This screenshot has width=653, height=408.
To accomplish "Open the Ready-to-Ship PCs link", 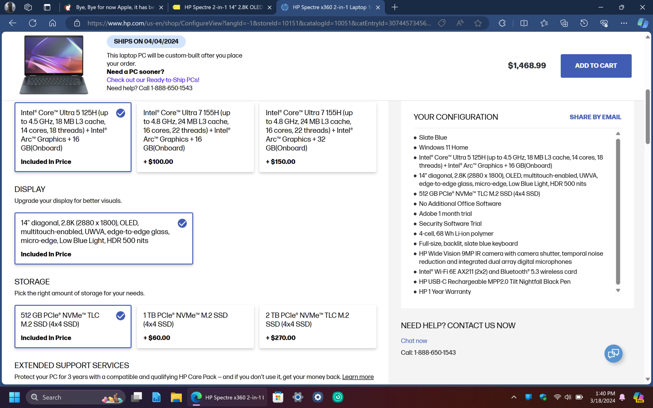I will (153, 80).
